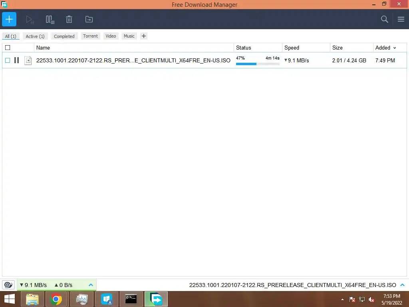Click the 0 B/s upload speed indicator

click(x=64, y=285)
